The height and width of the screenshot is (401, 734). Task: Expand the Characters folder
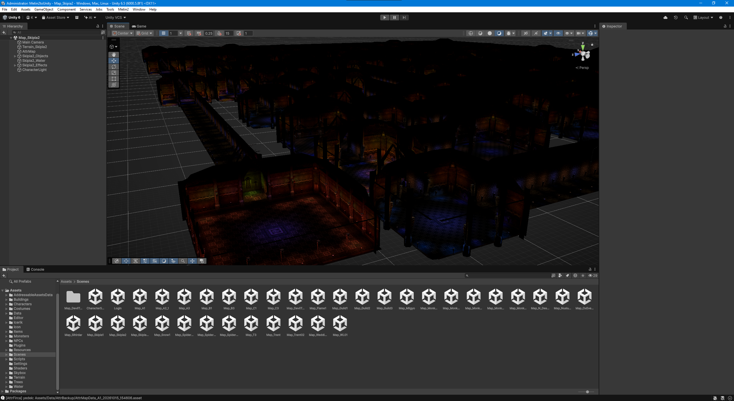(x=6, y=304)
